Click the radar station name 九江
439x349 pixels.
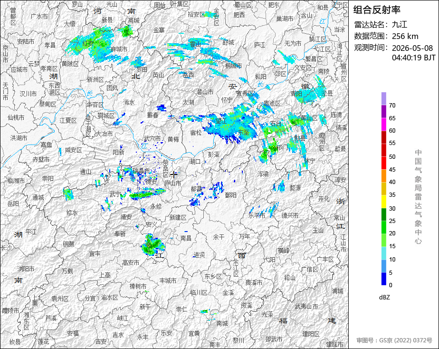[x=400, y=24]
